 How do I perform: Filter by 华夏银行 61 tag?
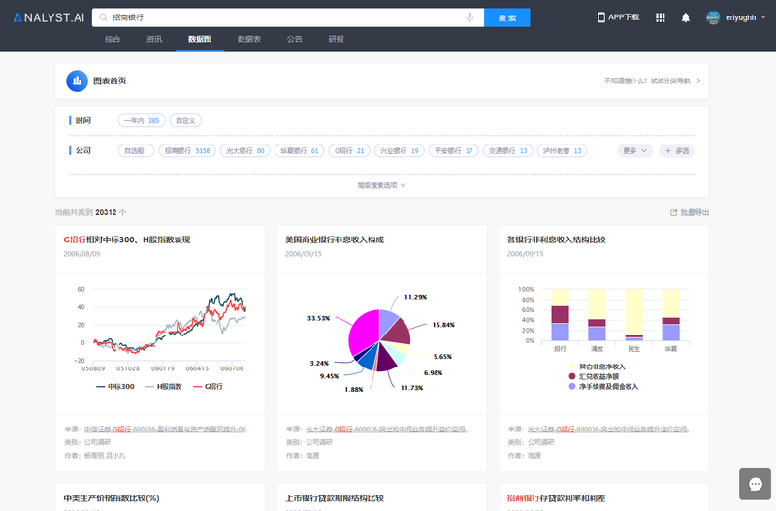300,151
